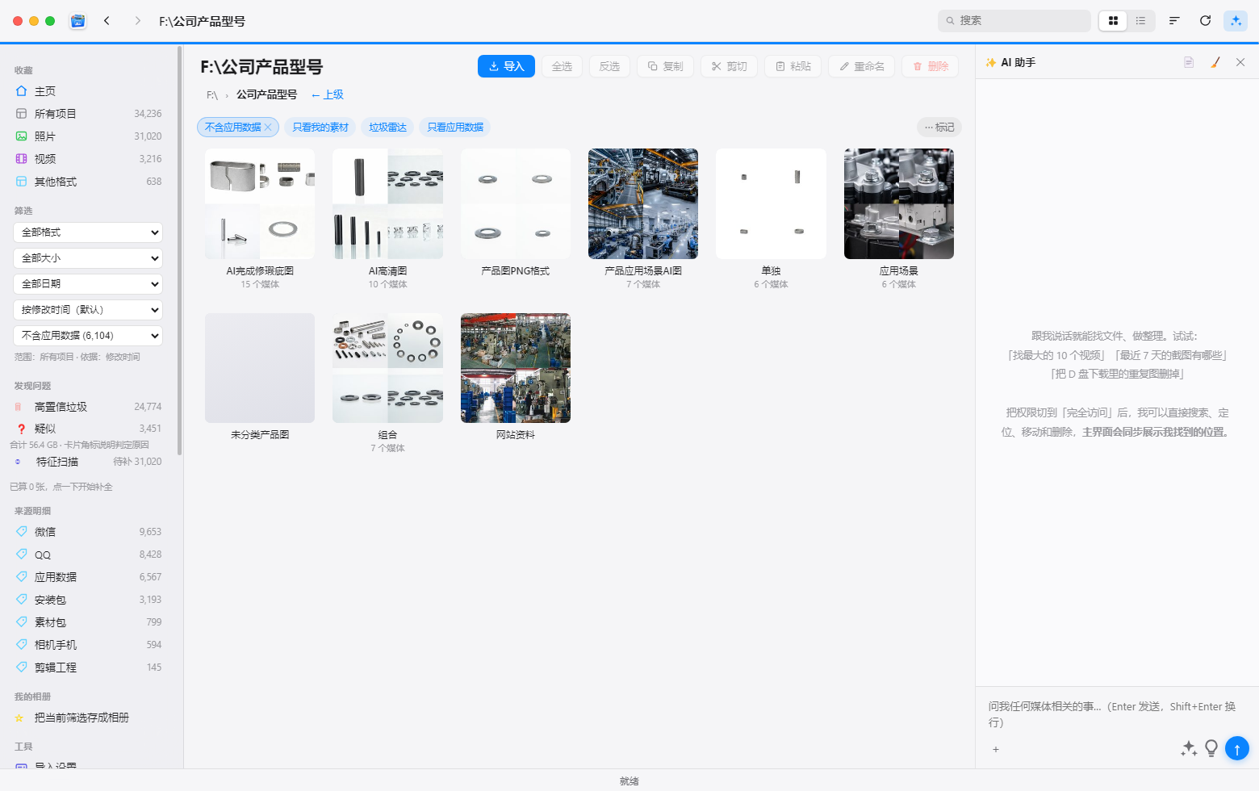The image size is (1259, 791).
Task: Open AI assistant document icon
Action: [1189, 62]
